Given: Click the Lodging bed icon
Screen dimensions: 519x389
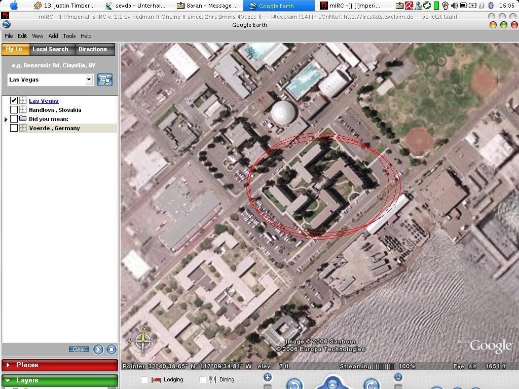Looking at the screenshot, I should coord(156,380).
